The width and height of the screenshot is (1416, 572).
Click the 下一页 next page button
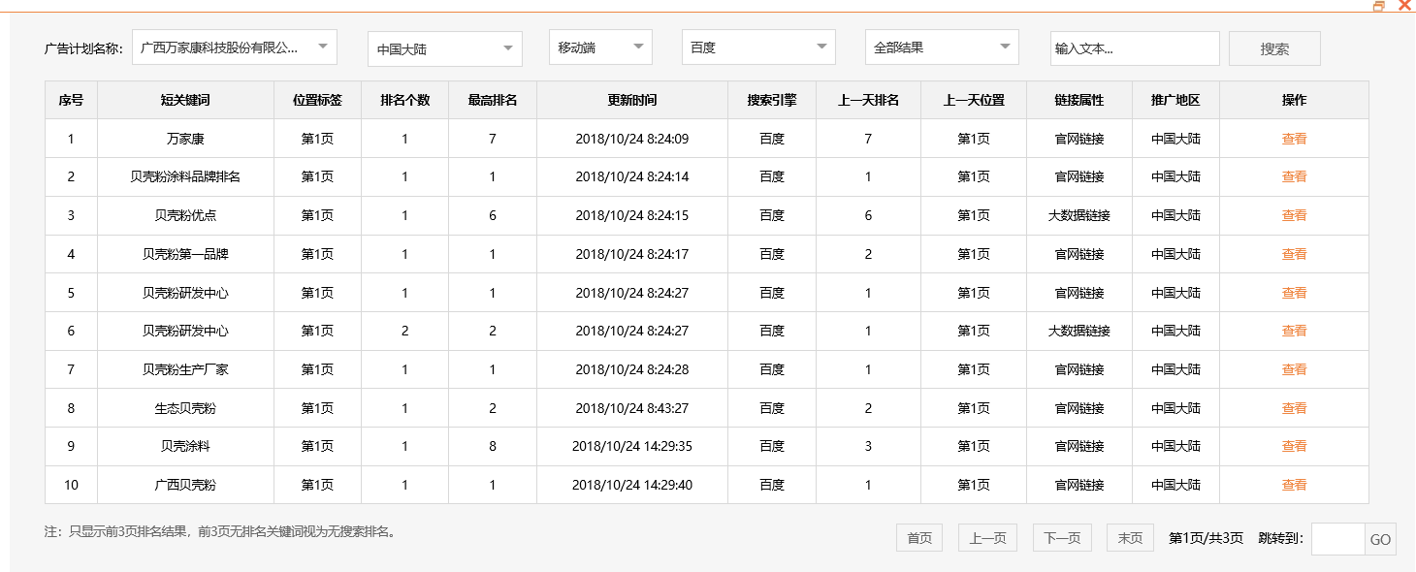click(1061, 537)
